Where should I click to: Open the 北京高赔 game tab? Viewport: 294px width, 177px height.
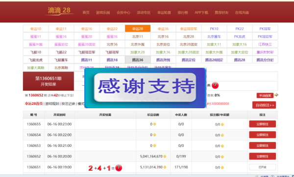click(x=61, y=68)
